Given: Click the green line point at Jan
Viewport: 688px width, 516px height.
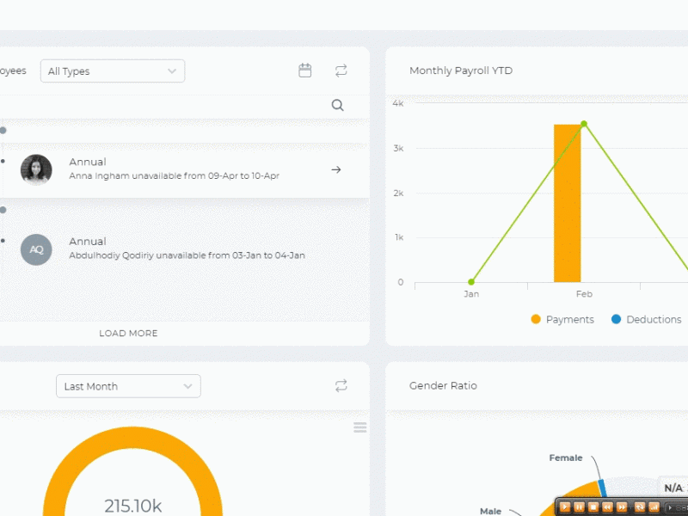Looking at the screenshot, I should [x=471, y=282].
